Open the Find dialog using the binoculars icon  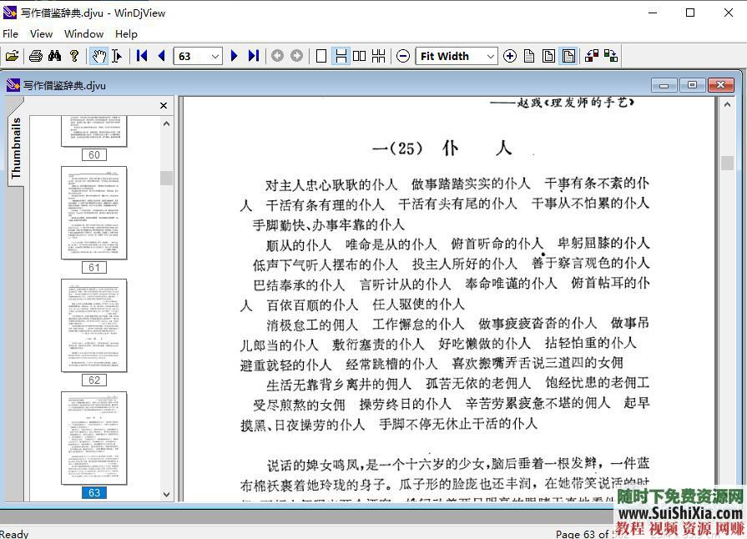pos(53,56)
